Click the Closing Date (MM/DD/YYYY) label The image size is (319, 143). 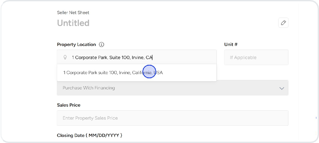[x=90, y=135]
